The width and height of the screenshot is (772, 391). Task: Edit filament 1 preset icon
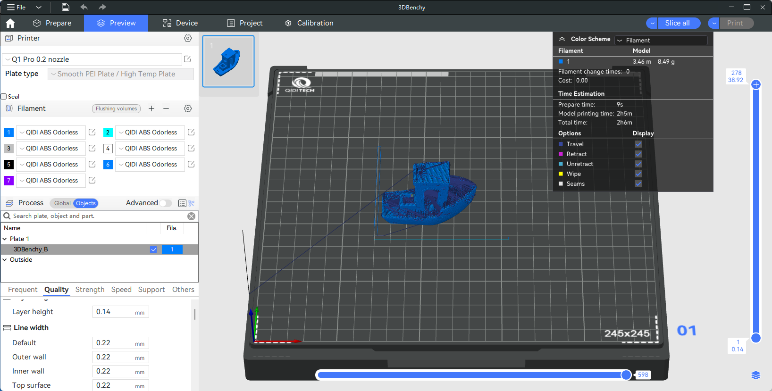(x=92, y=133)
